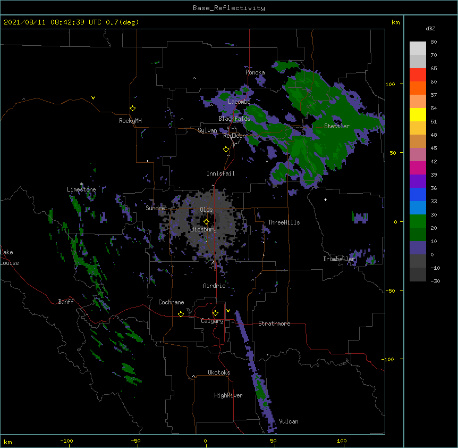Viewport: 458px width, 448px height.
Task: Click the Didsbury town label
Action: point(203,229)
